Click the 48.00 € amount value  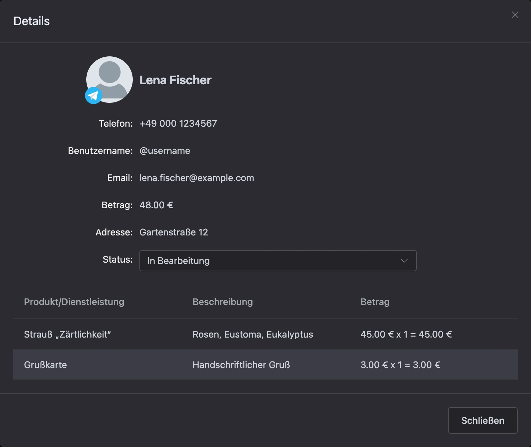[156, 205]
